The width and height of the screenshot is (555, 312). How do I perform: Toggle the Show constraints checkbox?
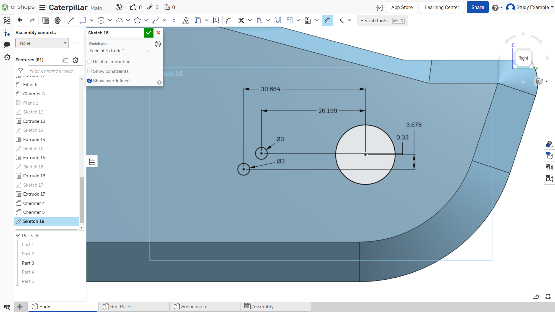90,71
